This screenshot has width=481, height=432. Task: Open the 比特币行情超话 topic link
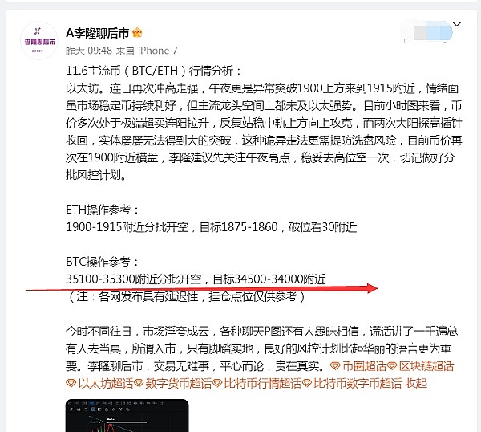tap(263, 383)
